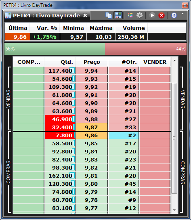Expand the toolbar dropdown arrow at right
This screenshot has width=191, height=220.
pos(183,14)
